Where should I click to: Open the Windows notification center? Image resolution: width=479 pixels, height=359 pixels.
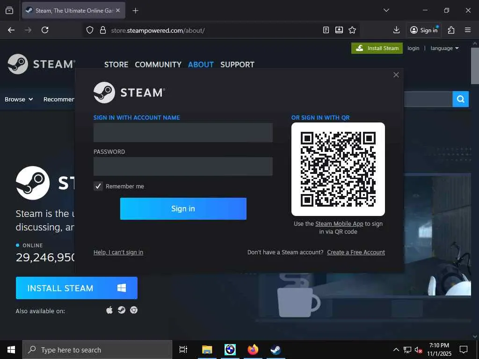(x=464, y=350)
